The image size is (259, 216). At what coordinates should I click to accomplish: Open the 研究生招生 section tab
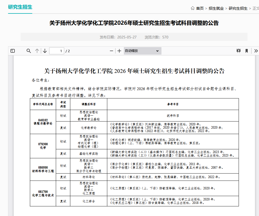[x=20, y=7]
